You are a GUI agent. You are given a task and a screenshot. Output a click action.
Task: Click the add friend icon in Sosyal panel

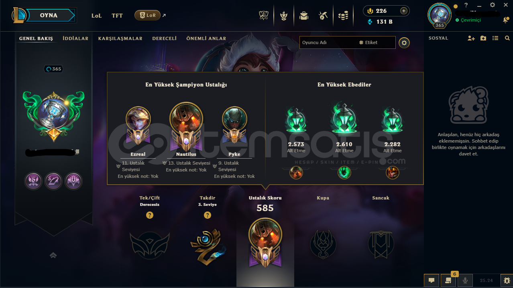[471, 38]
